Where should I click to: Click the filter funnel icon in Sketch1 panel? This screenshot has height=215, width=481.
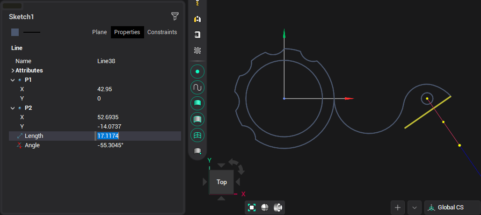[175, 16]
